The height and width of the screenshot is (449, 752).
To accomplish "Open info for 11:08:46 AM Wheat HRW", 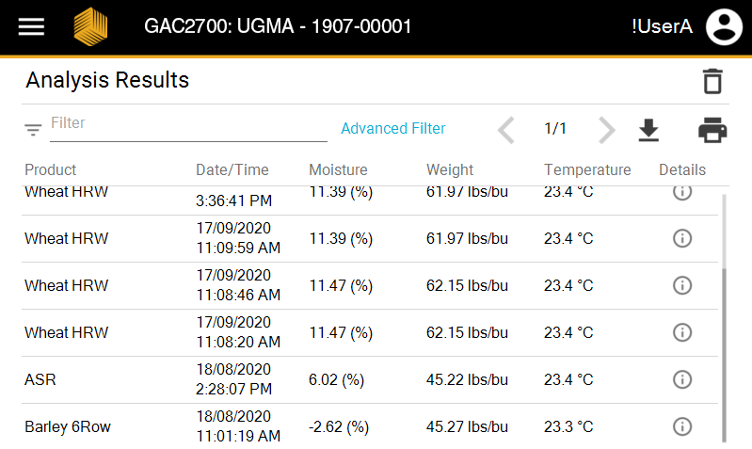I will (682, 285).
